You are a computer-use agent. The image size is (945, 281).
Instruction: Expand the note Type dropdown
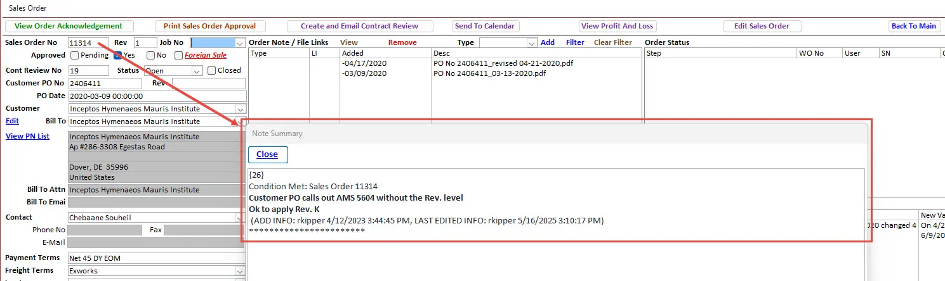click(532, 43)
